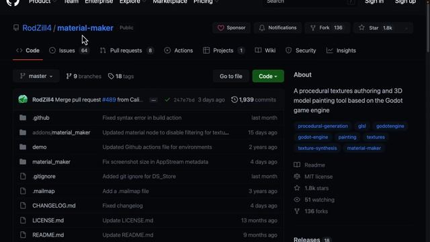Open the Releases section heading link
This screenshot has width=430, height=242.
(x=306, y=239)
